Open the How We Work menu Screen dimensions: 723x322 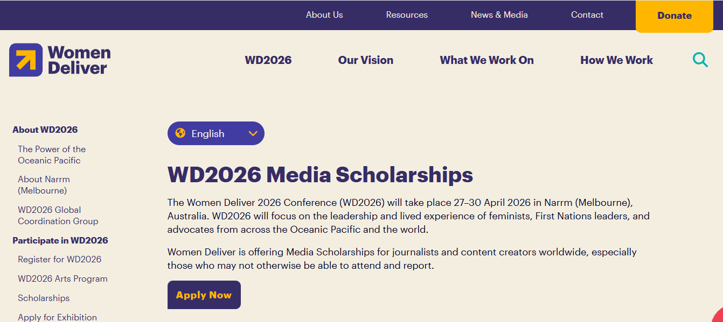(616, 60)
